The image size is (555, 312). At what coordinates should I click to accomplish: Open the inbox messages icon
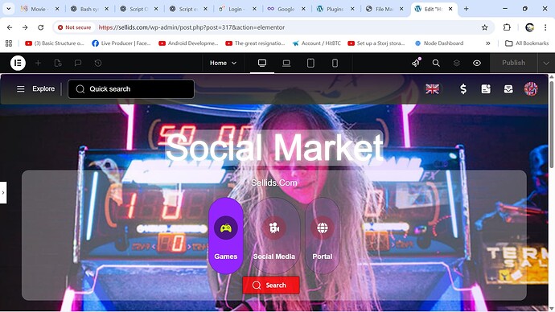pyautogui.click(x=508, y=88)
